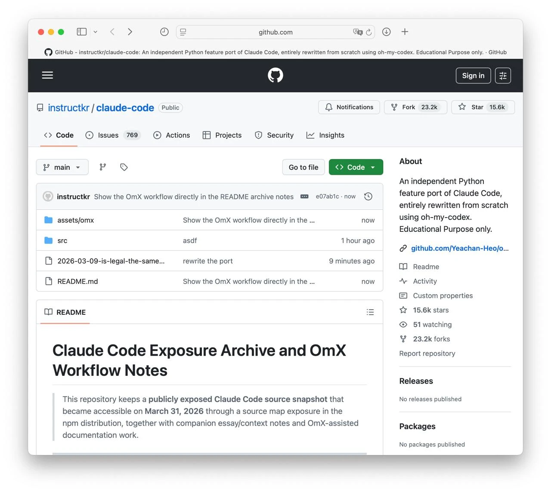Image resolution: width=551 pixels, height=492 pixels.
Task: Go to GitHub home via the Octocat logo
Action: tap(275, 75)
